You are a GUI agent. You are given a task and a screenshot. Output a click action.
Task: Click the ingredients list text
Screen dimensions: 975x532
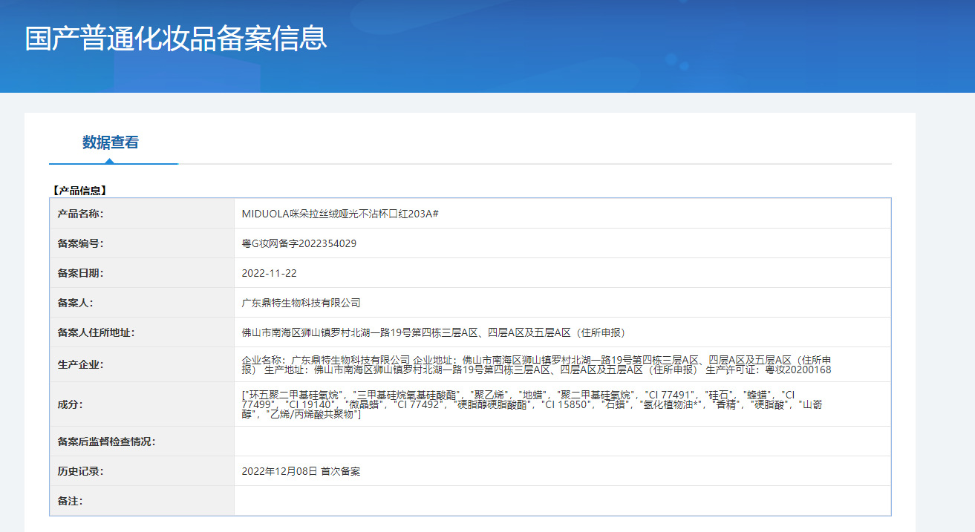(x=532, y=404)
